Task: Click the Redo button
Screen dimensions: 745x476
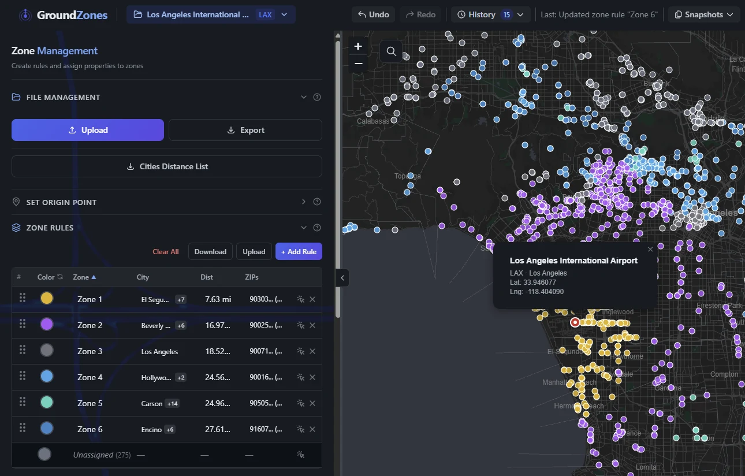Action: pyautogui.click(x=420, y=14)
